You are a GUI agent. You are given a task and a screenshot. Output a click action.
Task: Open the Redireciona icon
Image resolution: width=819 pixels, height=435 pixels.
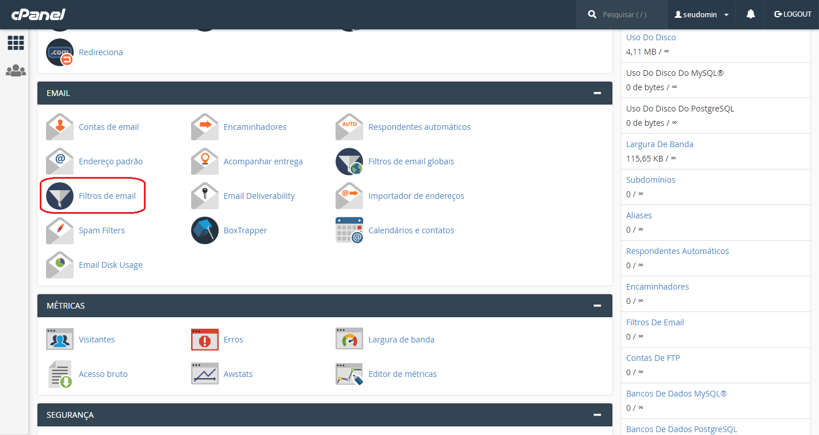point(60,52)
